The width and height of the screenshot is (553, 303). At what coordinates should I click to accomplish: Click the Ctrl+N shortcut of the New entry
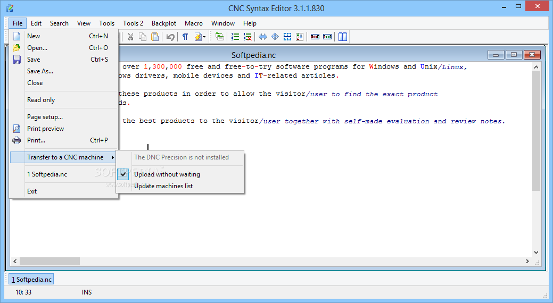pyautogui.click(x=98, y=36)
